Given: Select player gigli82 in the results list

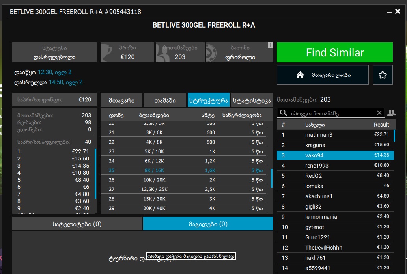Looking at the screenshot, I should pos(335,206).
